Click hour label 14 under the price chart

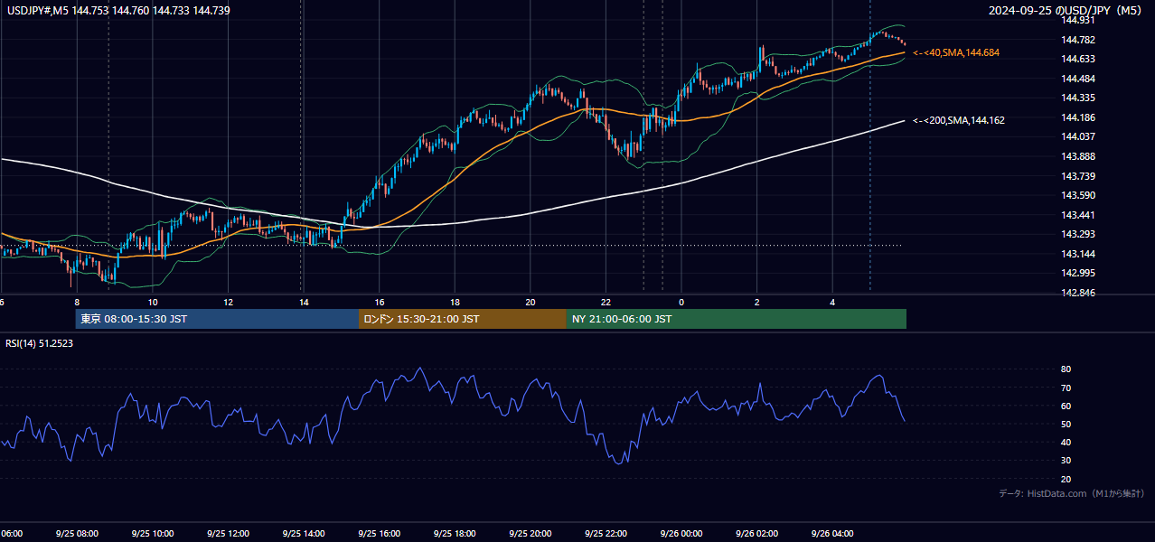[x=304, y=303]
